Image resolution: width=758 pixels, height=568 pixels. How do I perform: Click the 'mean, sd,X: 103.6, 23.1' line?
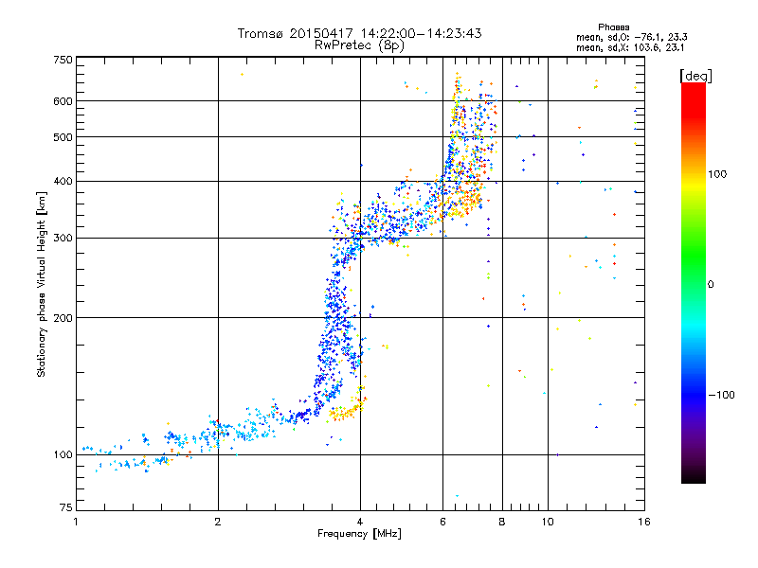pos(630,47)
